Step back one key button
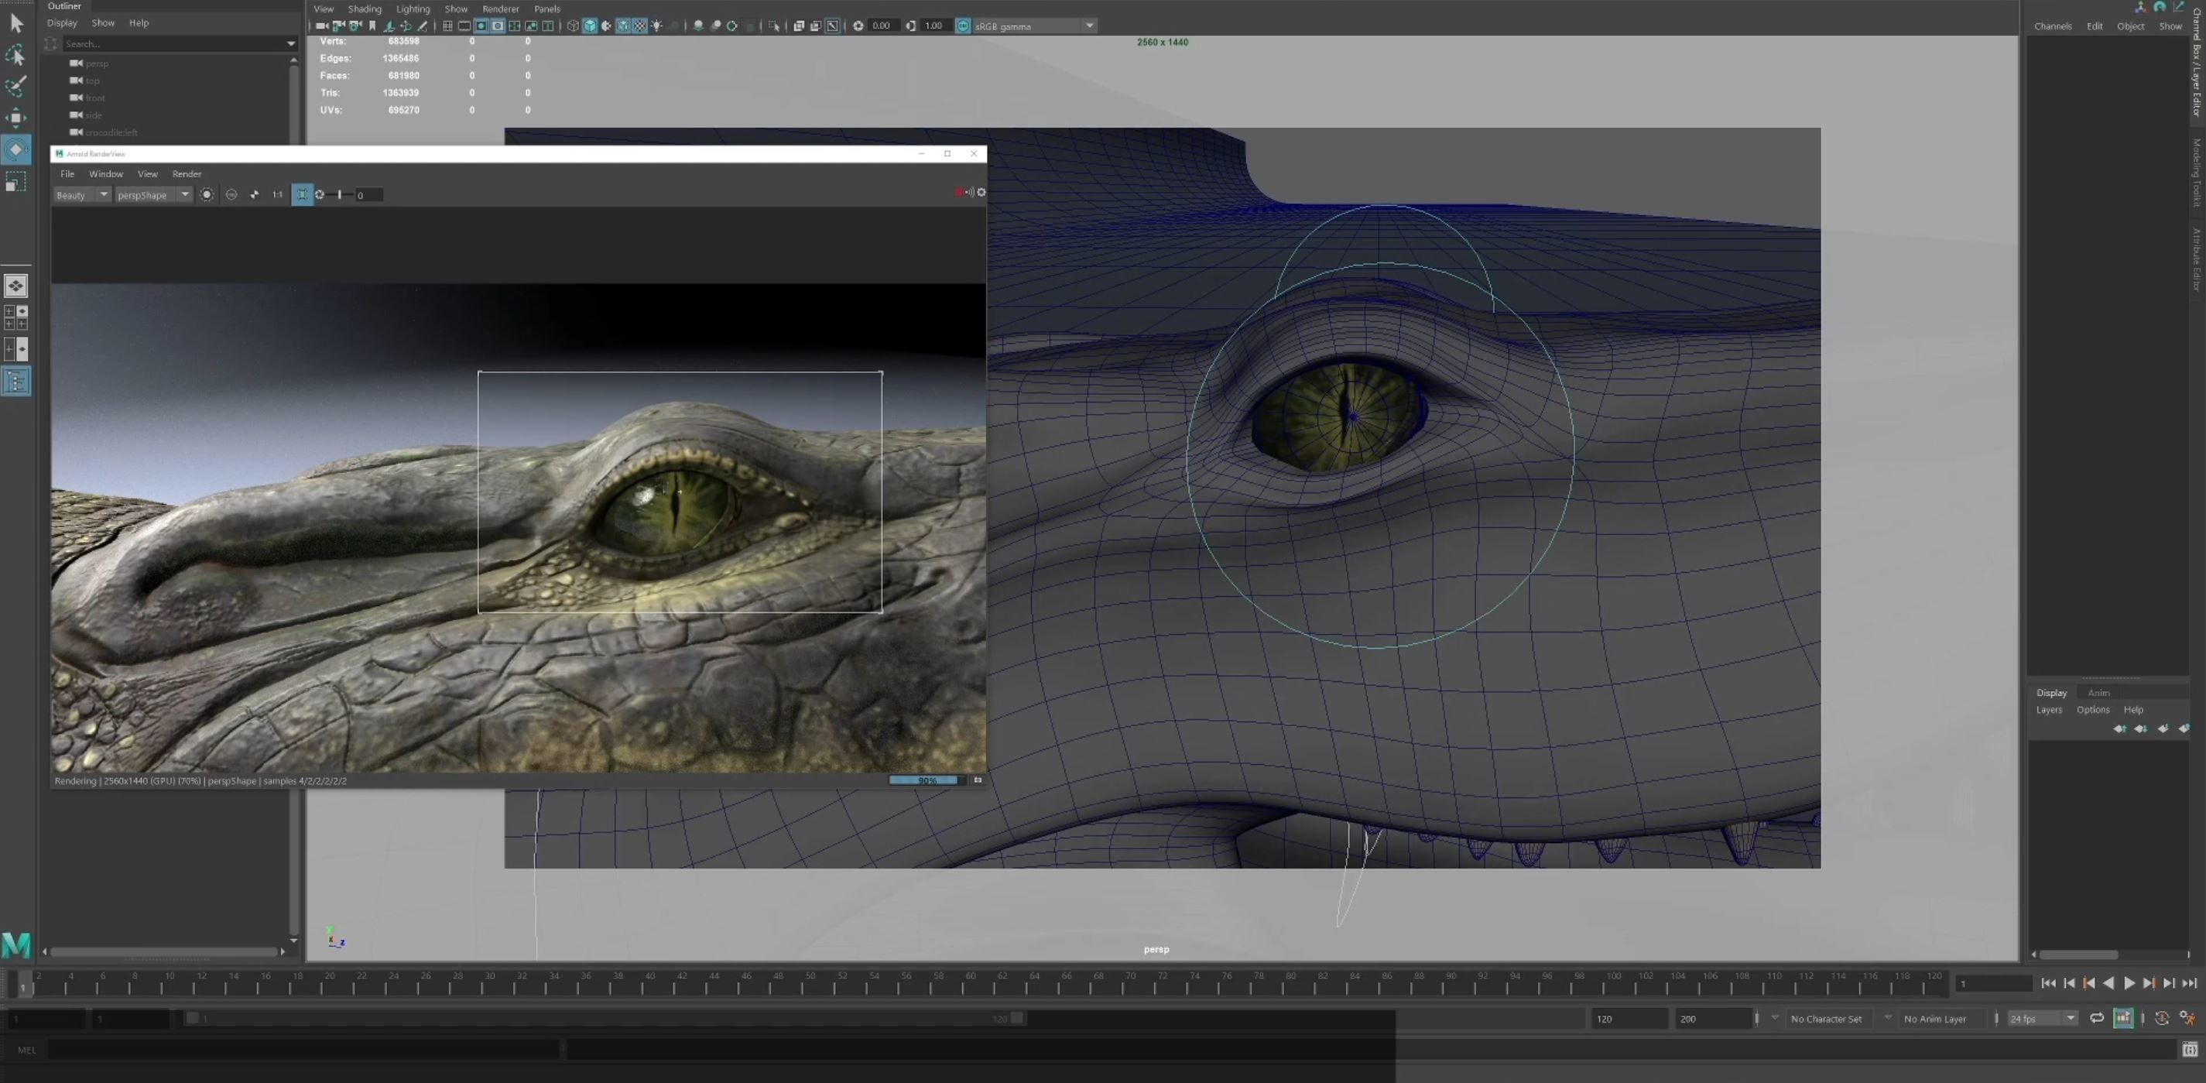This screenshot has width=2206, height=1083. (2090, 983)
